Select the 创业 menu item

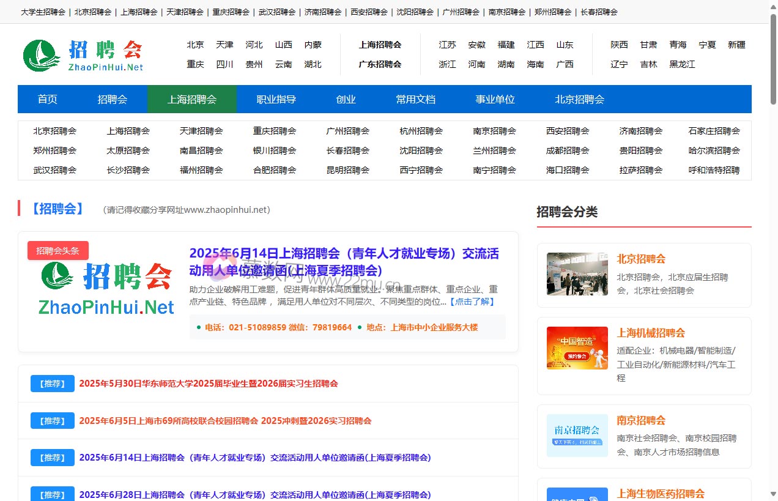[x=346, y=99]
